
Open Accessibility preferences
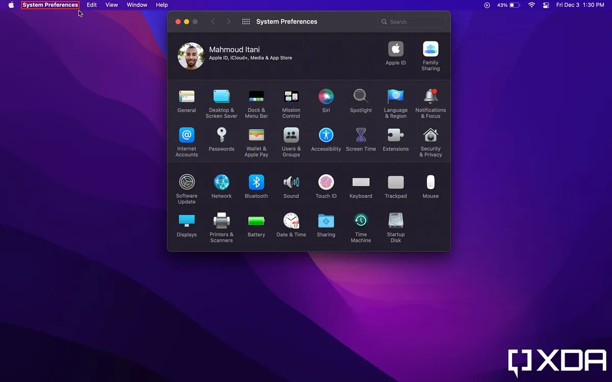pos(326,136)
